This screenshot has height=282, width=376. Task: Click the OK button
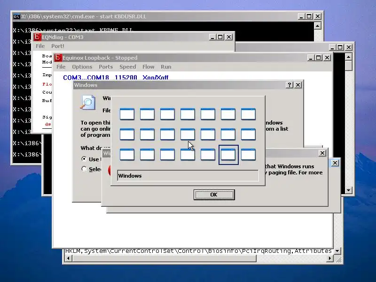click(x=214, y=195)
